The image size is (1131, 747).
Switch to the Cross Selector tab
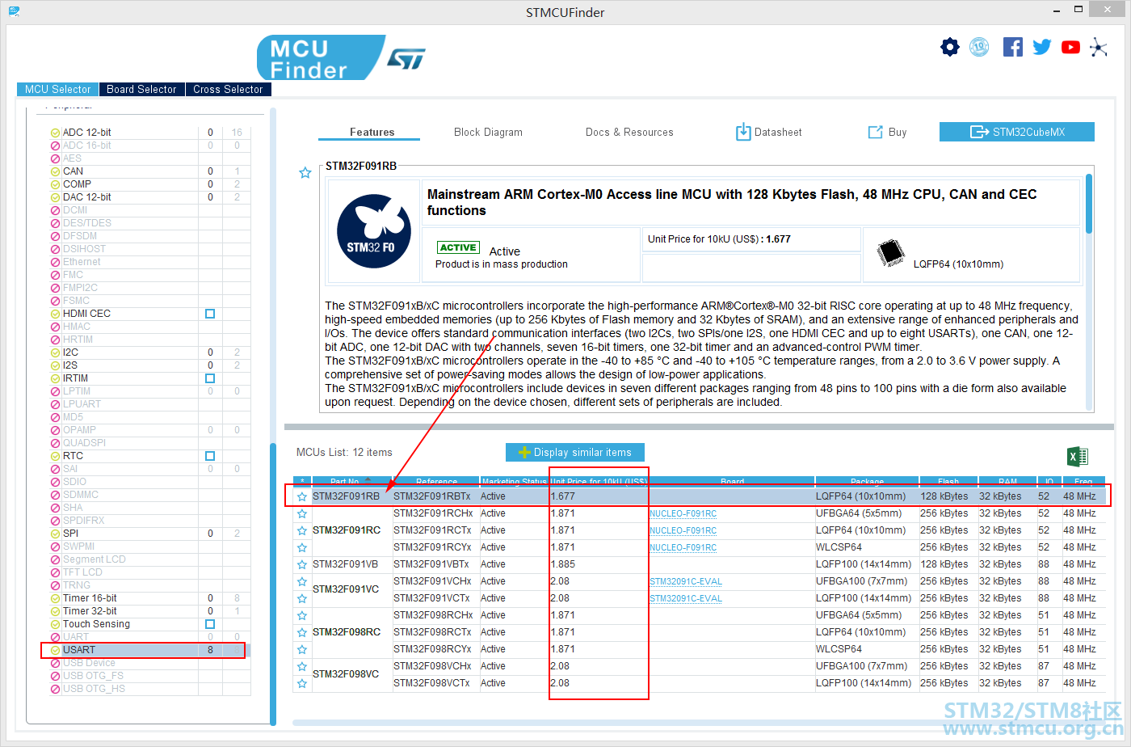tap(228, 89)
